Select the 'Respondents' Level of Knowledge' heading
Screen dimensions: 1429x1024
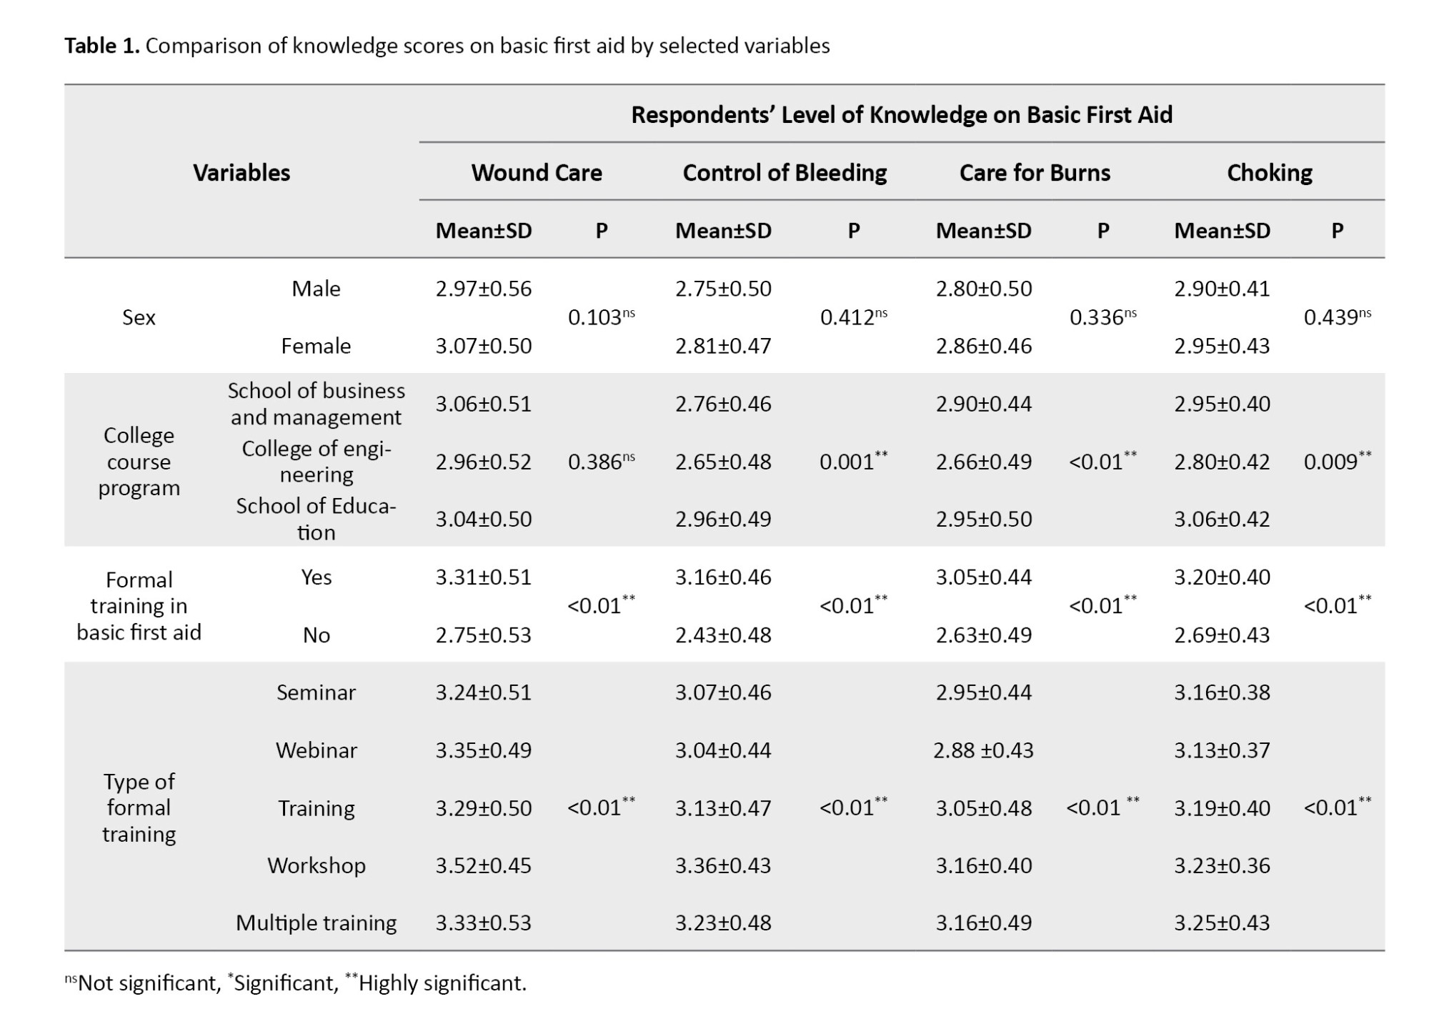[901, 115]
